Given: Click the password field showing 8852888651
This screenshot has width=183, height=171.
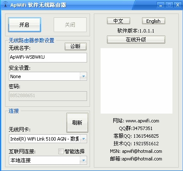Looking at the screenshot, I should point(48,96).
